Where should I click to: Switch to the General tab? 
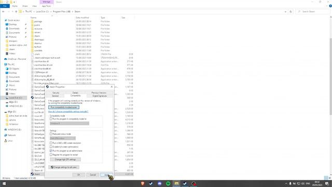click(56, 96)
